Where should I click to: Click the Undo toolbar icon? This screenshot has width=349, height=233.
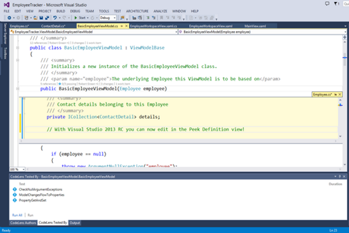55,18
